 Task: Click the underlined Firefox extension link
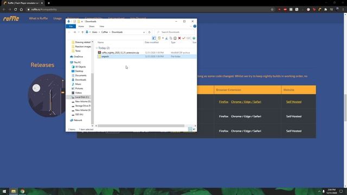coord(223,102)
